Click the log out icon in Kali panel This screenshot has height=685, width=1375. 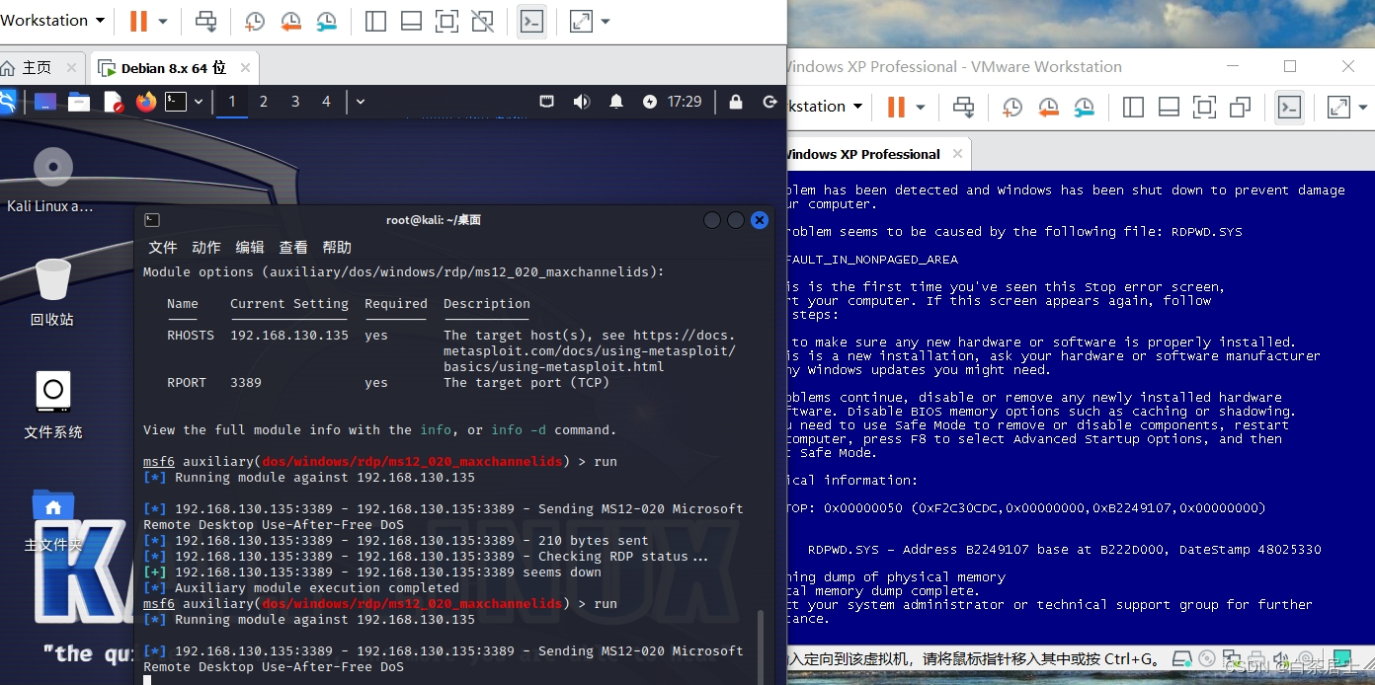pos(770,102)
